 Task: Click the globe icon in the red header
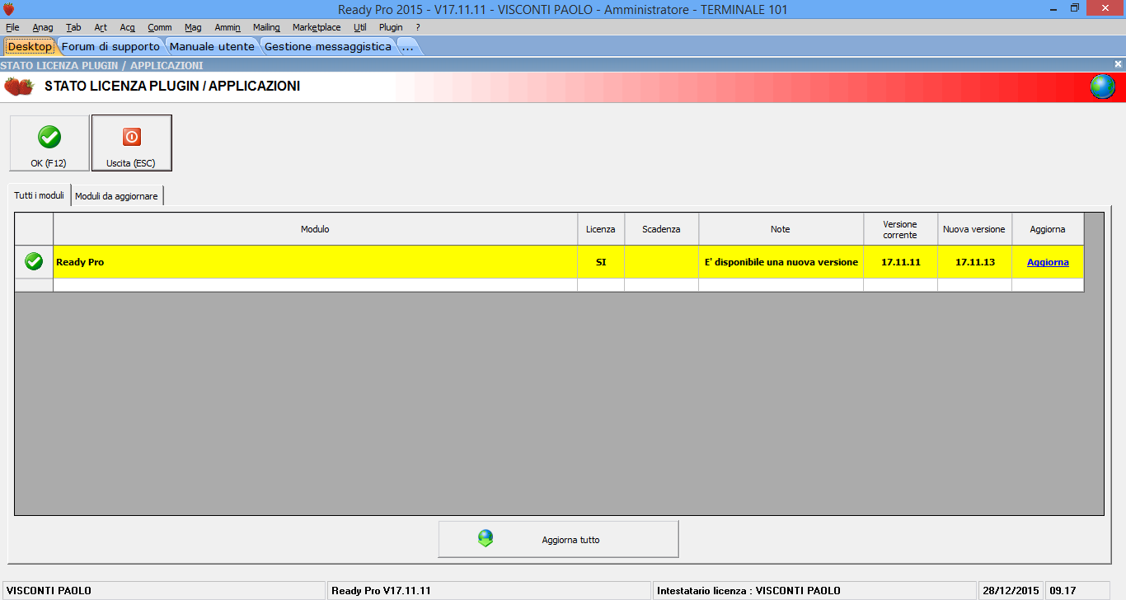pyautogui.click(x=1102, y=87)
